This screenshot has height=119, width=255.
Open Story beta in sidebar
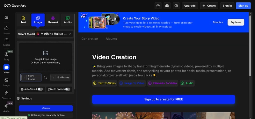click(x=6, y=56)
